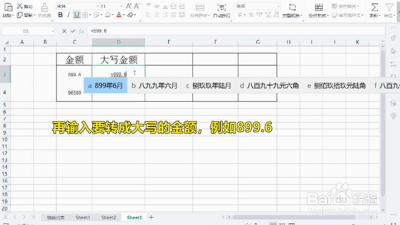
Task: Toggle underline formatting
Action: click(77, 15)
